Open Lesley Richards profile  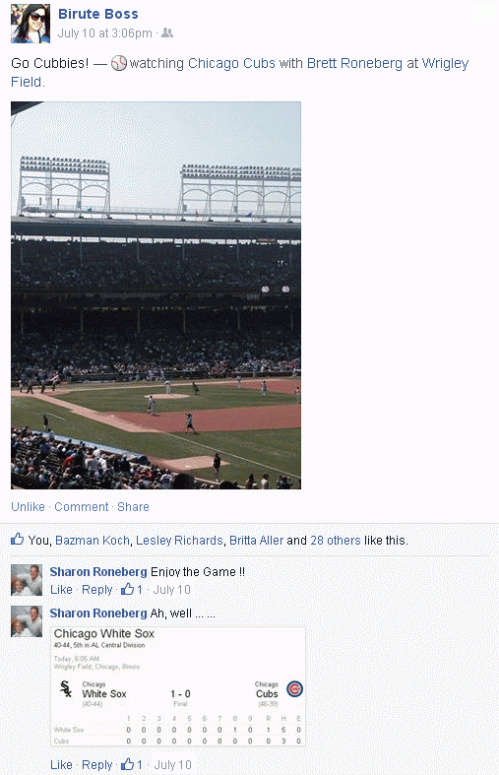point(179,541)
